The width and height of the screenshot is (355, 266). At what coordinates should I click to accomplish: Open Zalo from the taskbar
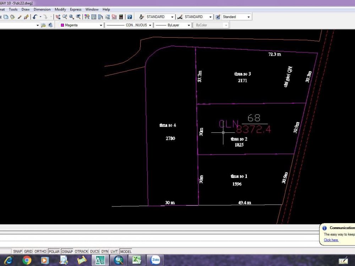coord(155,260)
